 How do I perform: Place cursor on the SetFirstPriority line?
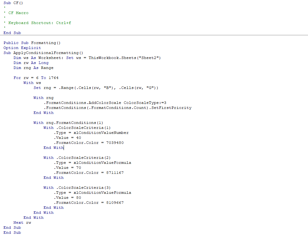pyautogui.click(x=110, y=108)
